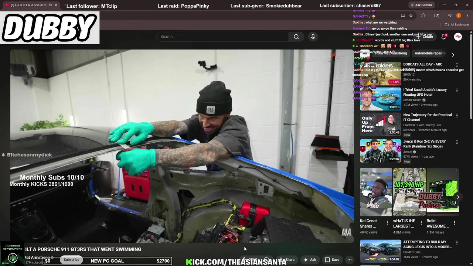Open more actions ellipsis under video

[x=349, y=260]
